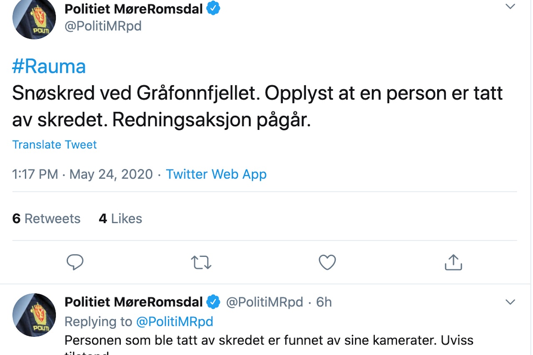This screenshot has width=533, height=355.
Task: Select Translate Tweet
Action: point(55,144)
